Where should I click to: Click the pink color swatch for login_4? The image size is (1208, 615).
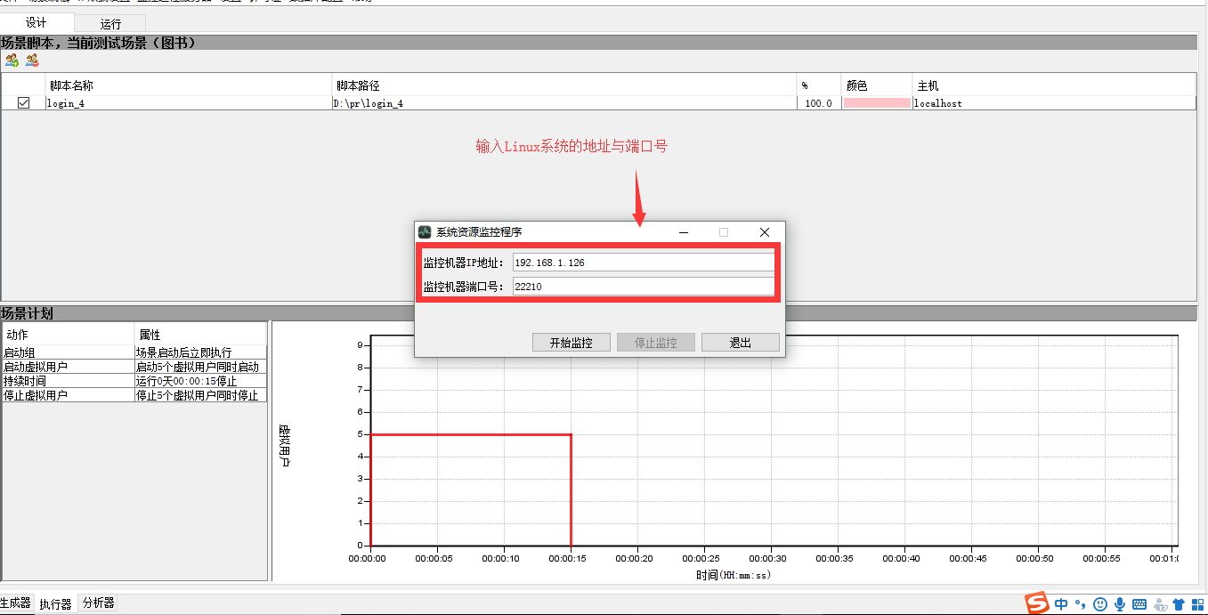click(x=877, y=103)
